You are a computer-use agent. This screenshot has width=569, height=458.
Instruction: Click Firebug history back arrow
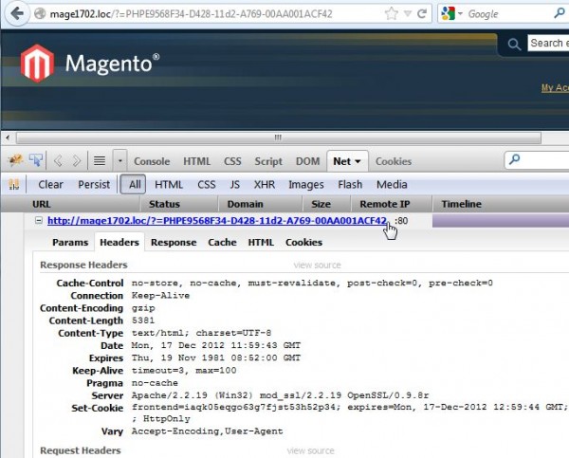tap(58, 160)
